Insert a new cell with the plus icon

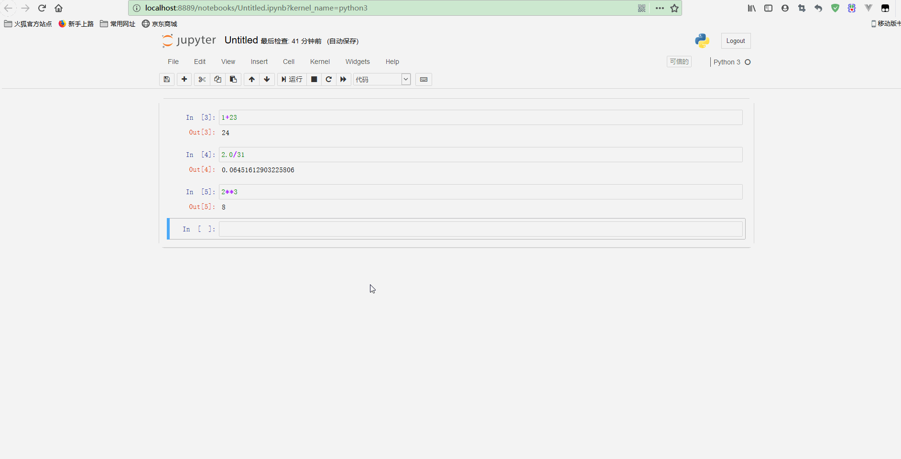184,79
